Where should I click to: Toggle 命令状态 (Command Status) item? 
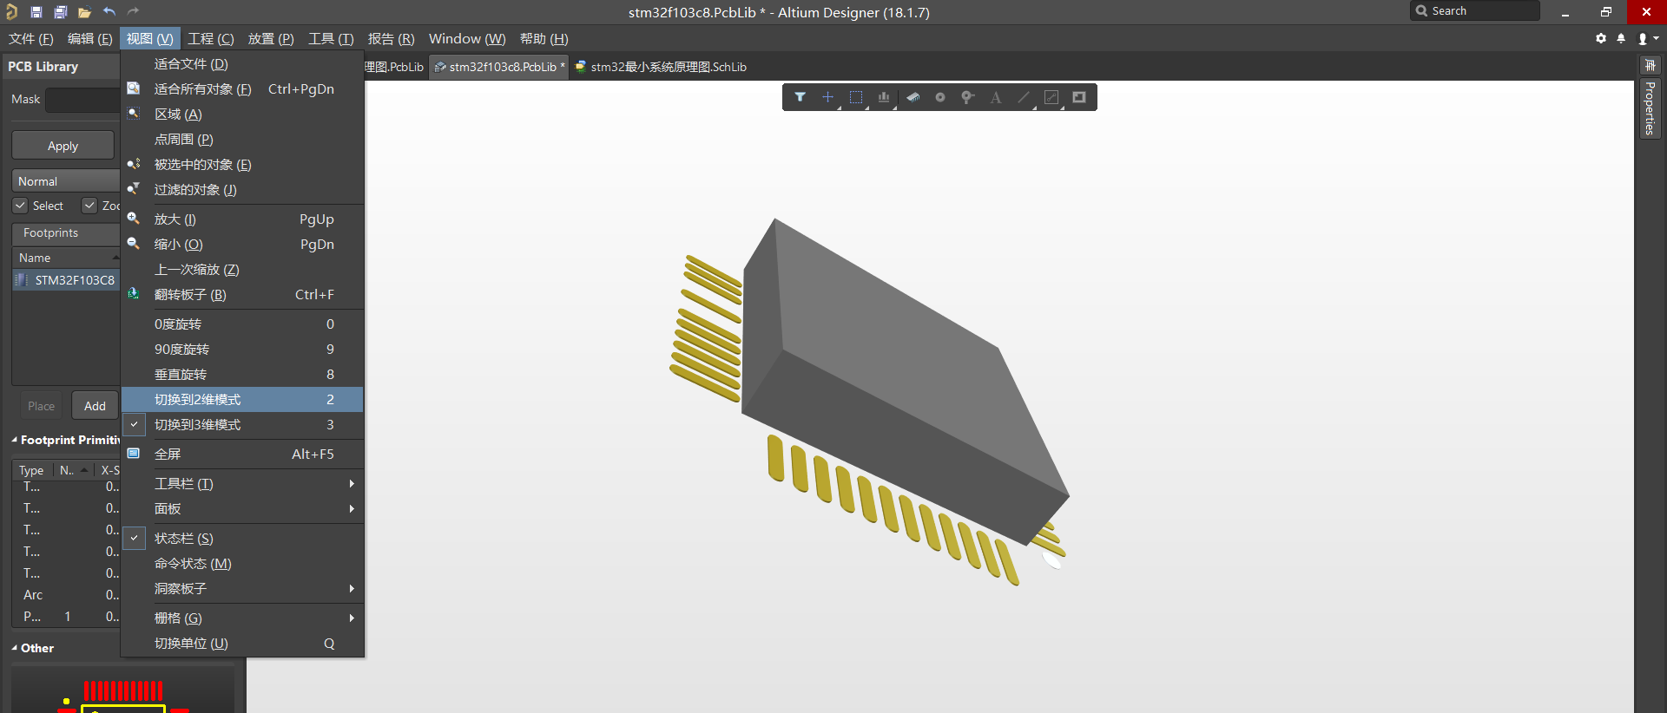(242, 564)
